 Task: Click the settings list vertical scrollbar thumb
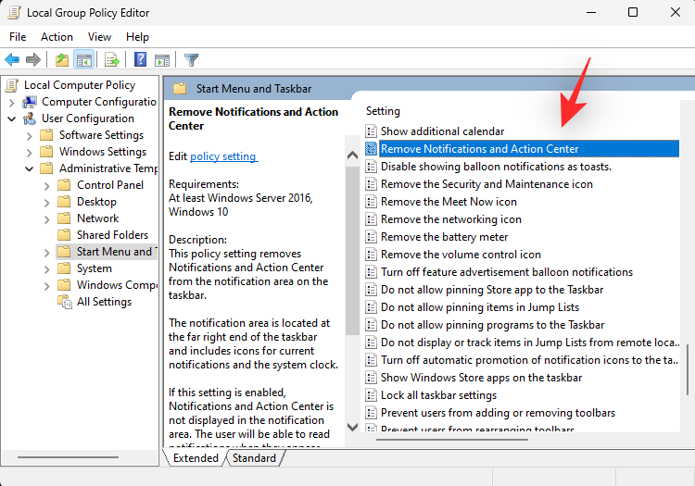coord(687,369)
